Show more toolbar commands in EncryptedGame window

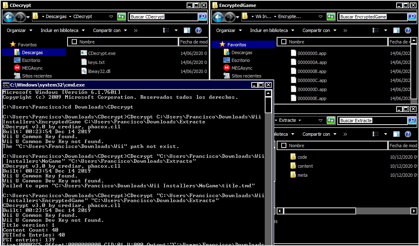[345, 30]
